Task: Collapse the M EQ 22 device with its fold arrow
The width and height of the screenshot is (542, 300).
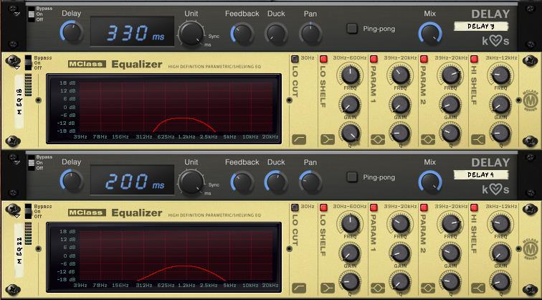Action: pos(17,216)
